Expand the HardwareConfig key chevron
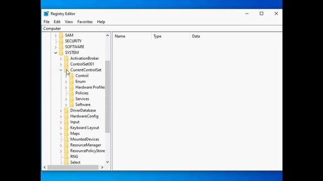This screenshot has width=323, height=181. pyautogui.click(x=61, y=116)
